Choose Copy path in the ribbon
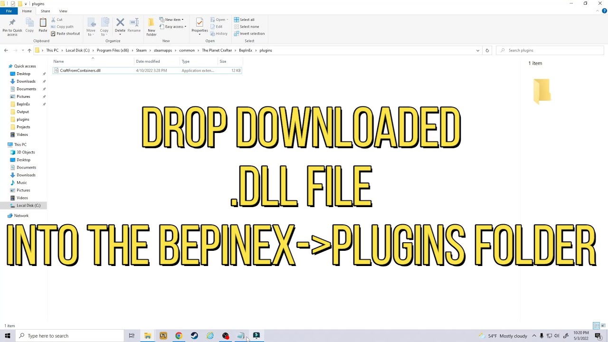The width and height of the screenshot is (608, 342). 62,27
